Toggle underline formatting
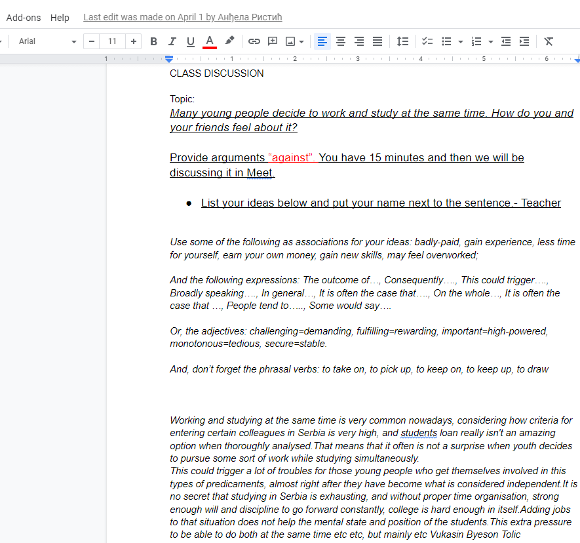 191,41
